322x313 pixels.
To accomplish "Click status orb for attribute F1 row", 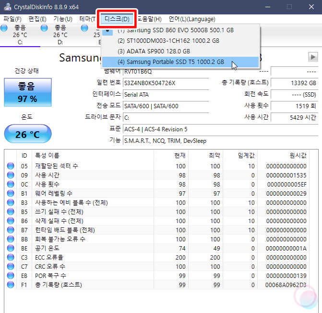I will pyautogui.click(x=11, y=285).
